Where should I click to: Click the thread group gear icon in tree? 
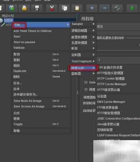tap(1, 21)
